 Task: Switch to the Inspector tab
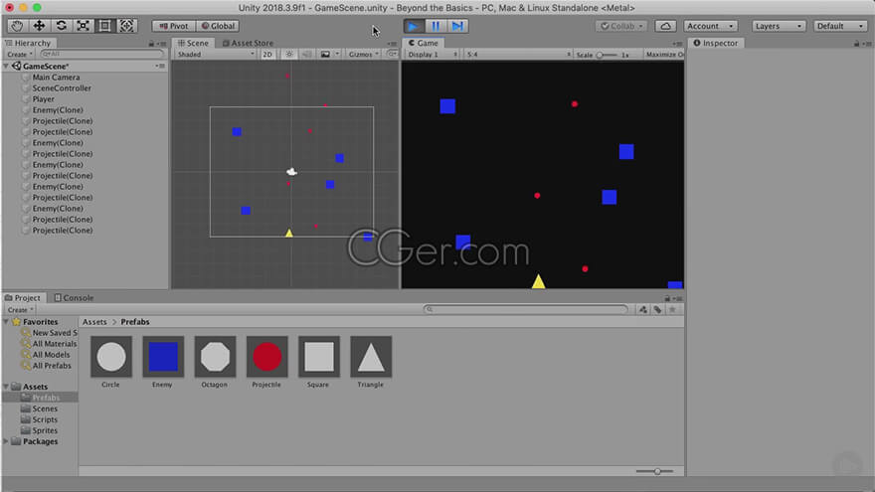pos(715,43)
